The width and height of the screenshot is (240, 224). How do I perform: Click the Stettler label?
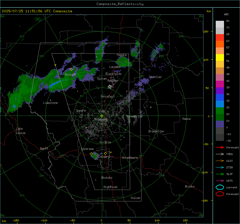tap(155, 77)
